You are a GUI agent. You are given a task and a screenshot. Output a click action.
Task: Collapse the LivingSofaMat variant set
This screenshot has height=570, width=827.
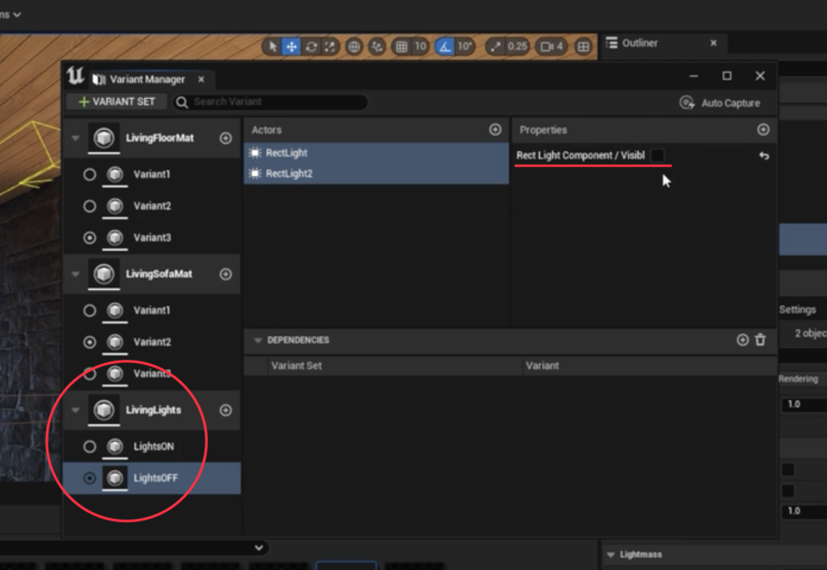coord(75,274)
